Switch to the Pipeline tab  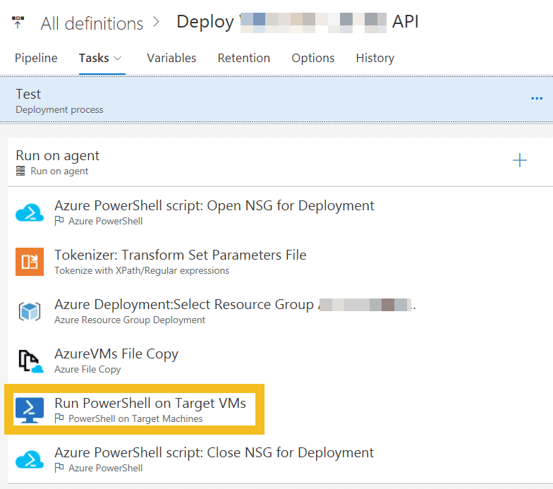tap(36, 58)
